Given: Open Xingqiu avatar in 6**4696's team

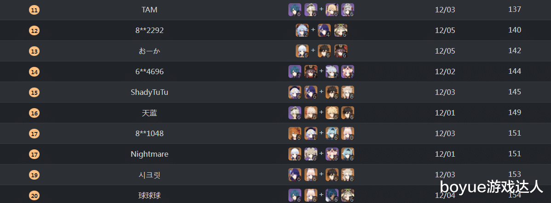Looking at the screenshot, I should (294, 71).
